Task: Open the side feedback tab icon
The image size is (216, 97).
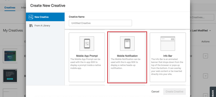Action: (x=213, y=92)
